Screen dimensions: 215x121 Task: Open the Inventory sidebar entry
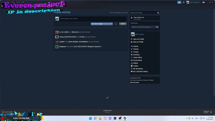(x=136, y=55)
